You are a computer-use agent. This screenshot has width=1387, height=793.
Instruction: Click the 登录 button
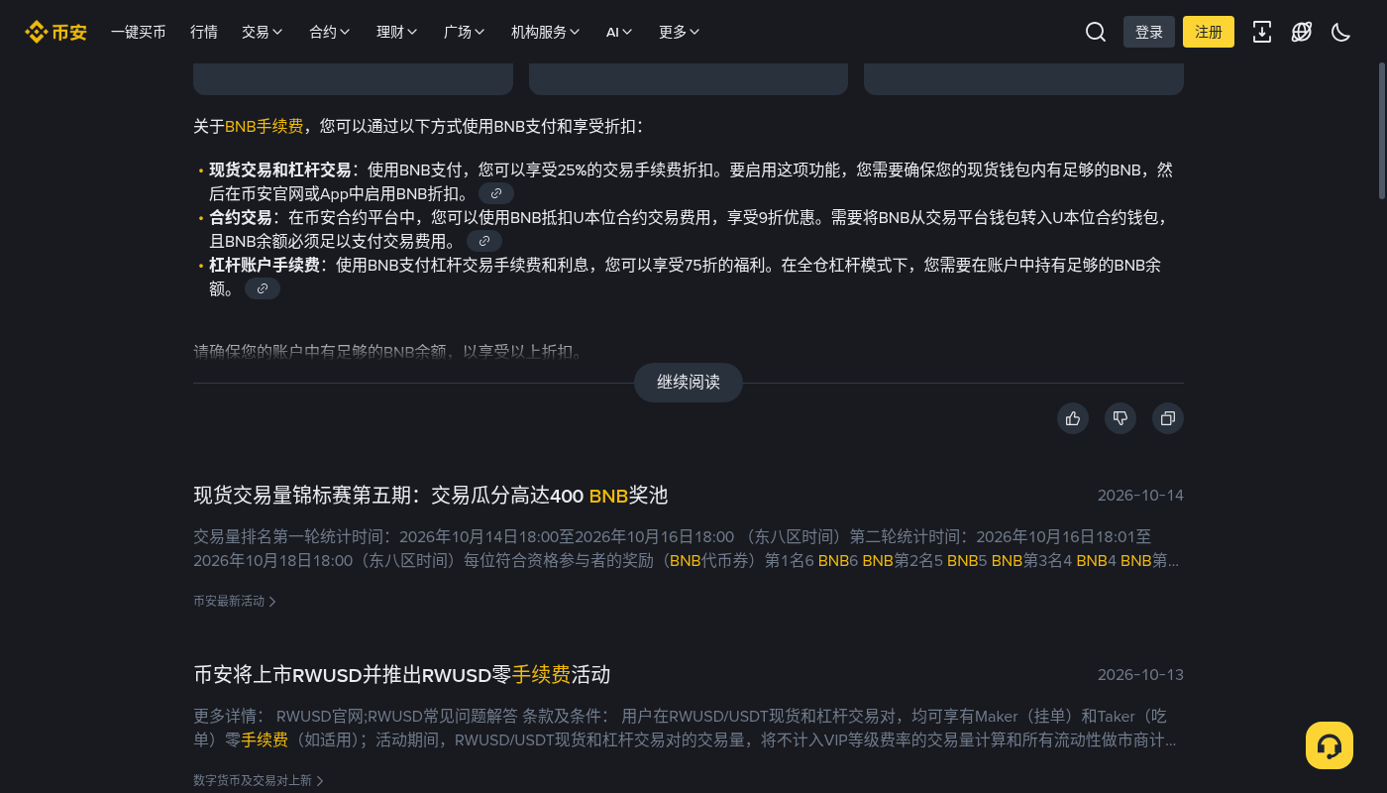(x=1149, y=32)
